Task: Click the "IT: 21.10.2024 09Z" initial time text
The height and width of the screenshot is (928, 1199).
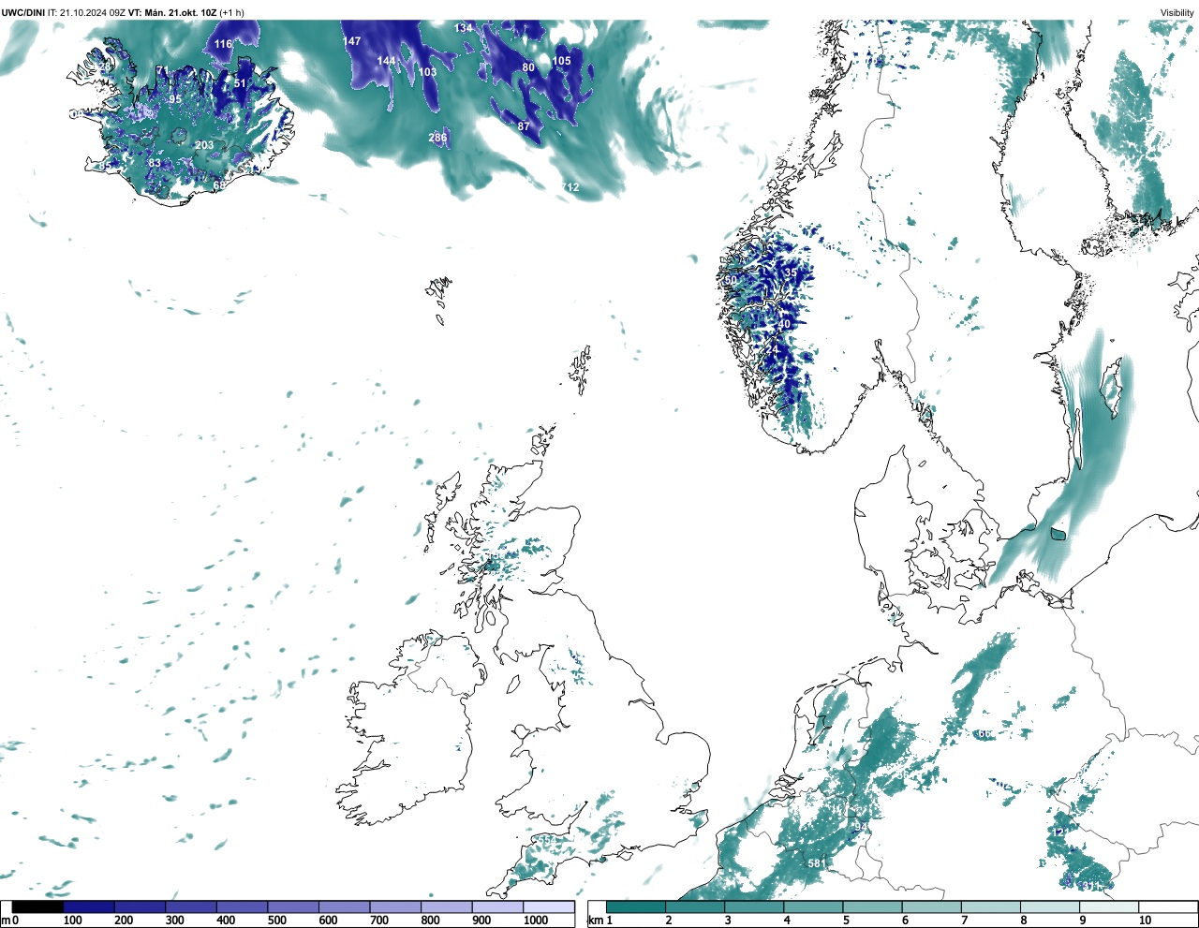Action: 86,12
